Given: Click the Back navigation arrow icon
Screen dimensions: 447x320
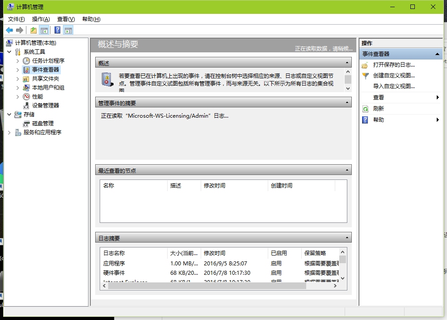Looking at the screenshot, I should [9, 30].
